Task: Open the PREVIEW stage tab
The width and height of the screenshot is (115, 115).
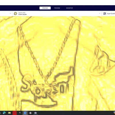Action: [x=57, y=8]
